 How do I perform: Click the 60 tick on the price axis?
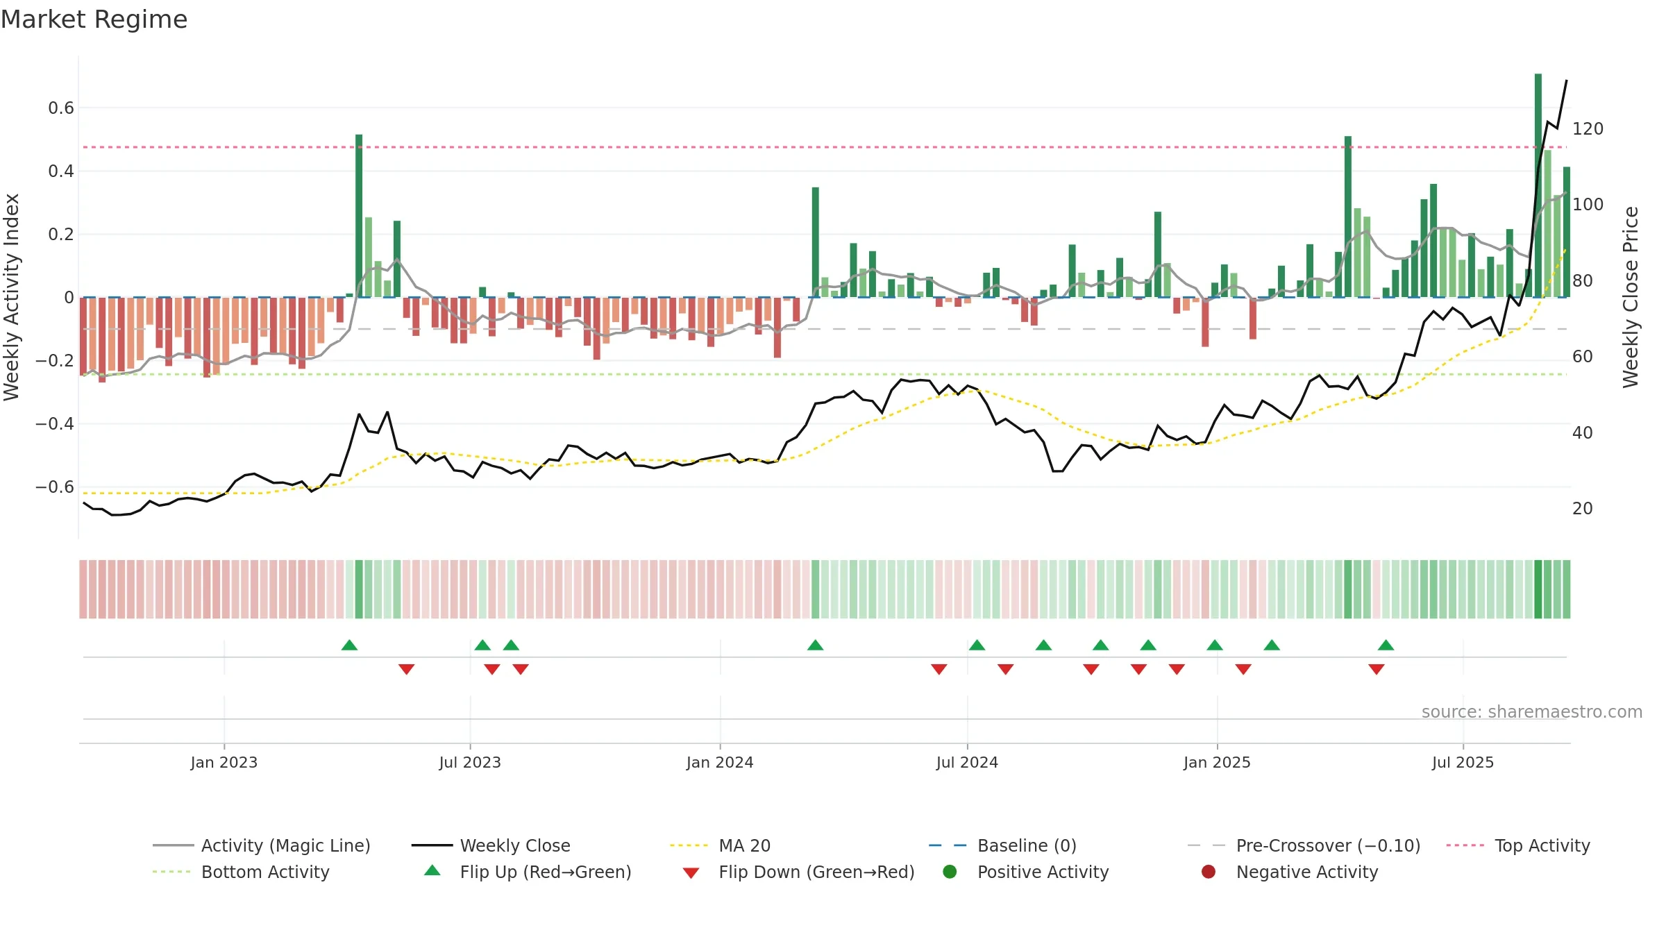pos(1583,356)
